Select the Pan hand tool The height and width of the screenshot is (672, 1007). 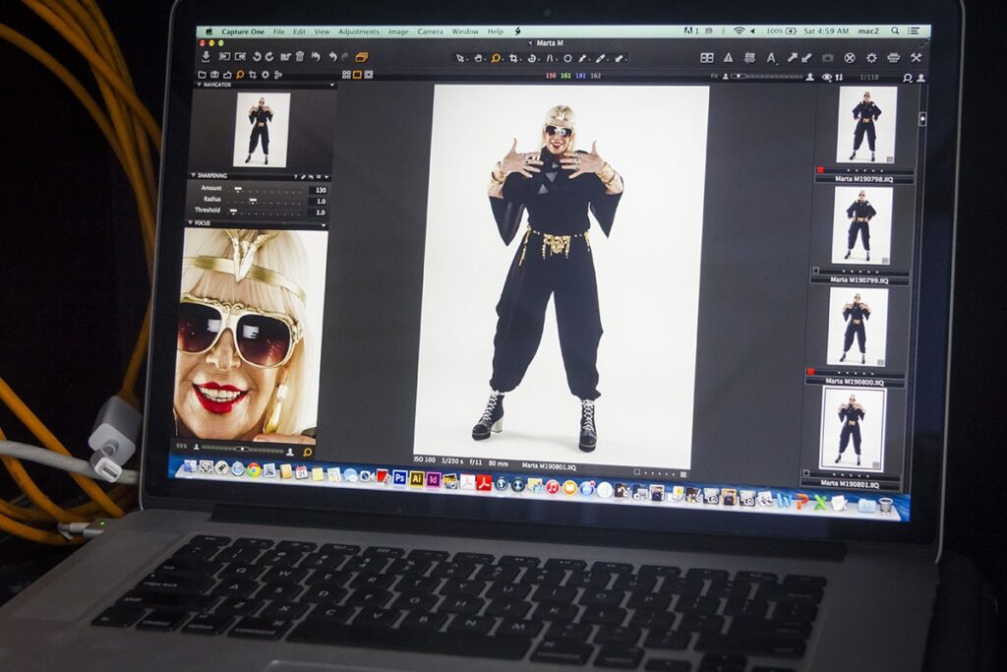tap(478, 58)
